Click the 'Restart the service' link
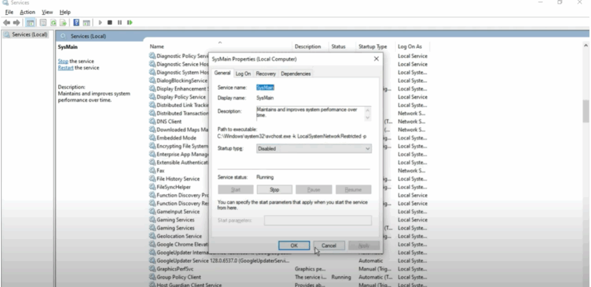This screenshot has width=591, height=287. tap(66, 67)
